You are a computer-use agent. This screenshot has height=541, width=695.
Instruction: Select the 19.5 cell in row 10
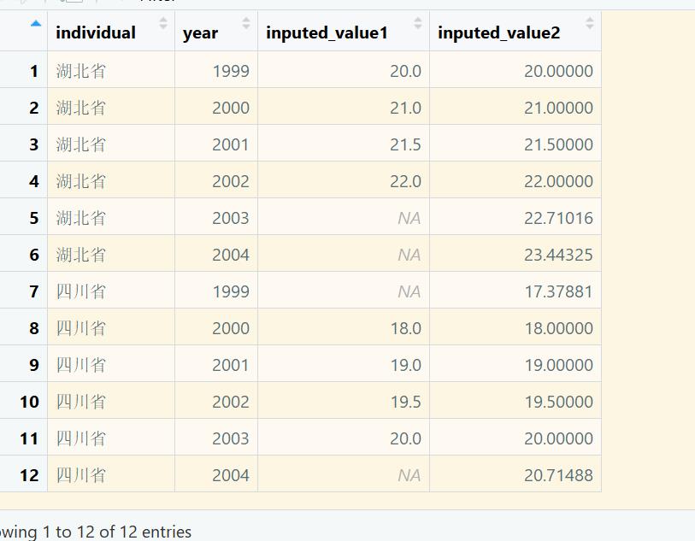click(x=405, y=402)
